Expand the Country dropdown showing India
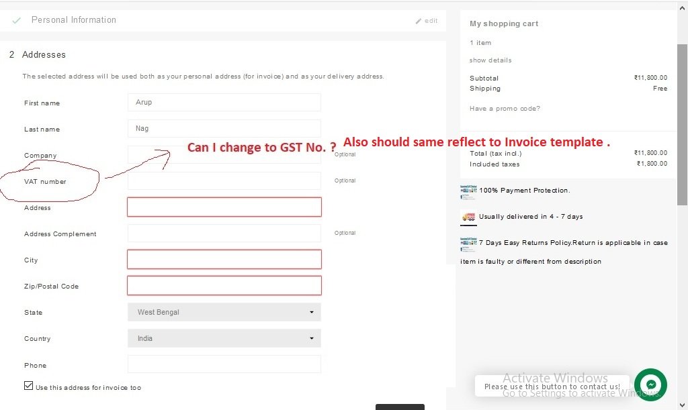The width and height of the screenshot is (688, 410). [x=224, y=338]
